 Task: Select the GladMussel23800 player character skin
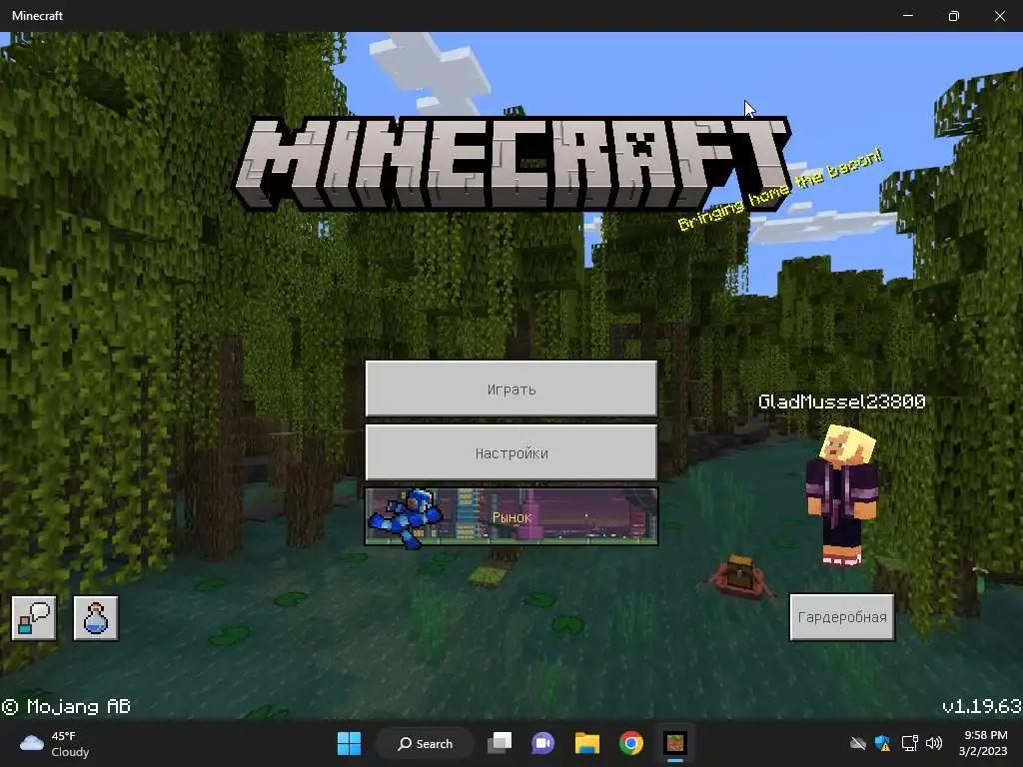pos(841,494)
